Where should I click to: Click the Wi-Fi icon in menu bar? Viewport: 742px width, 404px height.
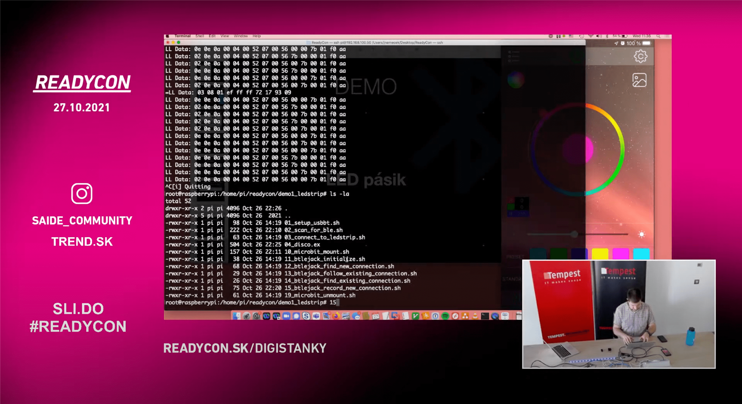click(591, 36)
